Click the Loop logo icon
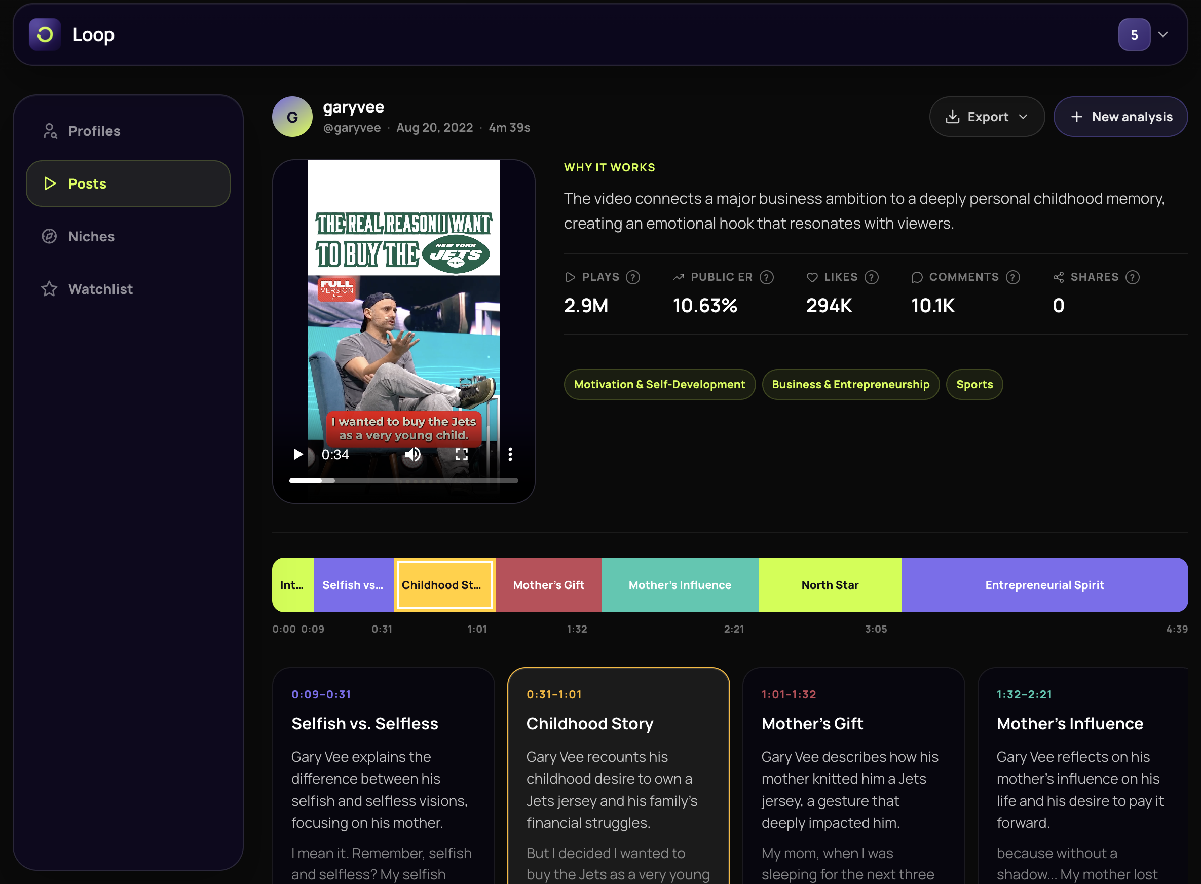The width and height of the screenshot is (1201, 884). [x=45, y=35]
